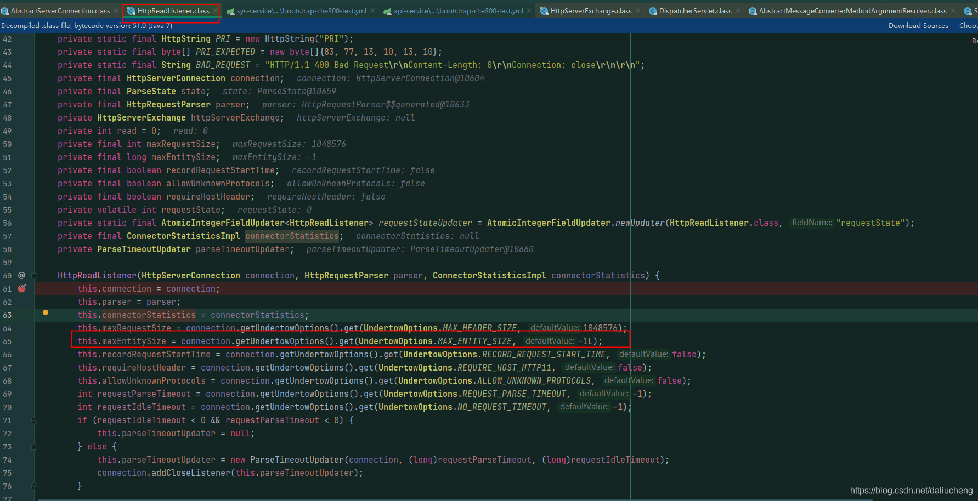Viewport: 978px width, 501px height.
Task: Click the fold end marker at line 76
Action: click(34, 486)
